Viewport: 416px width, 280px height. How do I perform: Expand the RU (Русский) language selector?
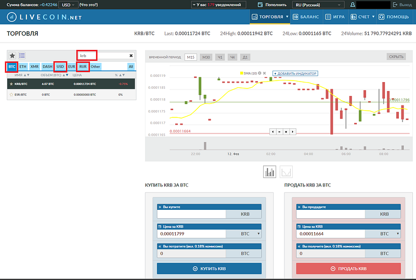[x=318, y=5]
